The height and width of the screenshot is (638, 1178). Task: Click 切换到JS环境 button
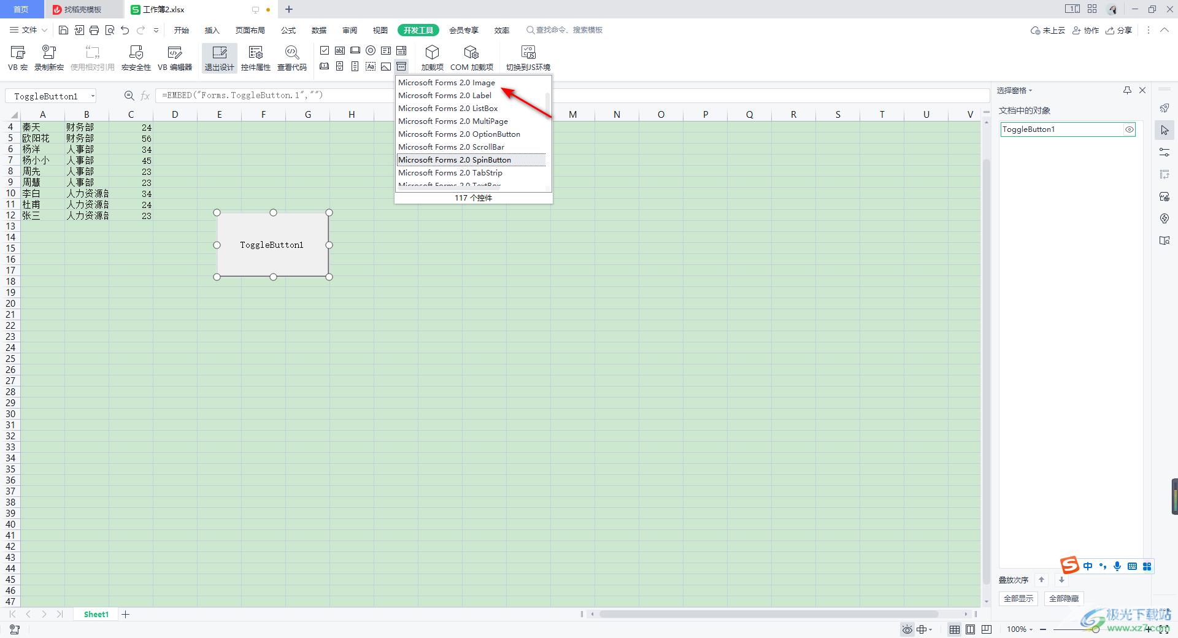[x=528, y=58]
